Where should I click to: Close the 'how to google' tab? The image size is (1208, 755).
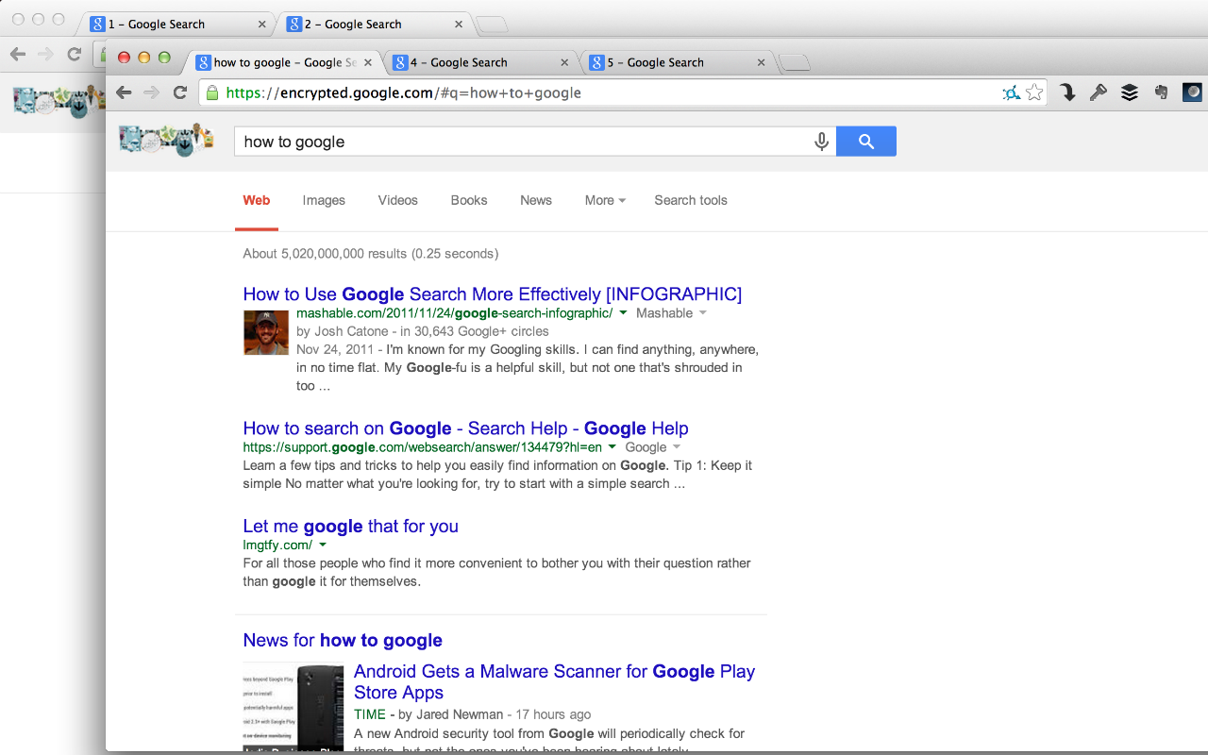(x=368, y=62)
